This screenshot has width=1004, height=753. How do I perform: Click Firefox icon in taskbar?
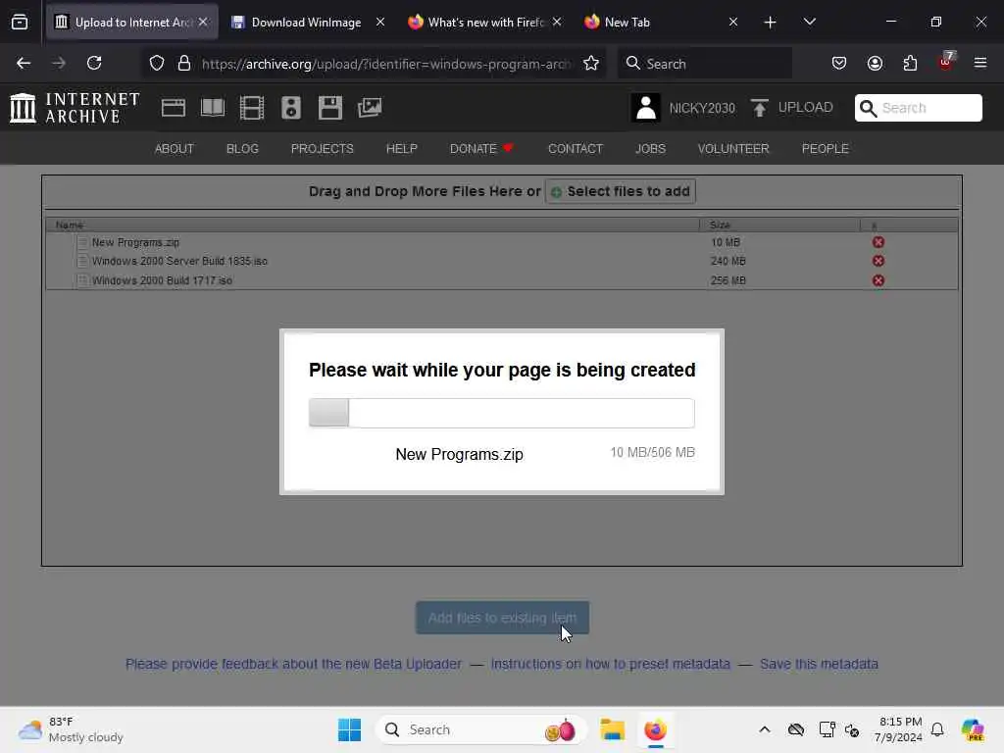tap(655, 729)
